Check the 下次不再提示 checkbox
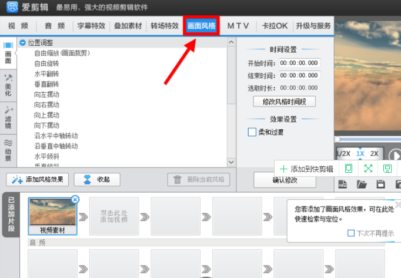The image size is (401, 278). [351, 233]
